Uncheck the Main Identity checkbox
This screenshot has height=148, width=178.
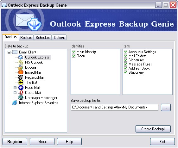pos(73,52)
